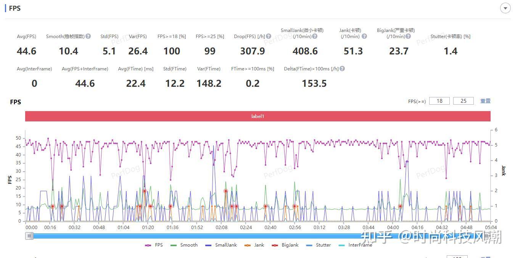Click the Avg(FPS+InterFrame) label

85,69
